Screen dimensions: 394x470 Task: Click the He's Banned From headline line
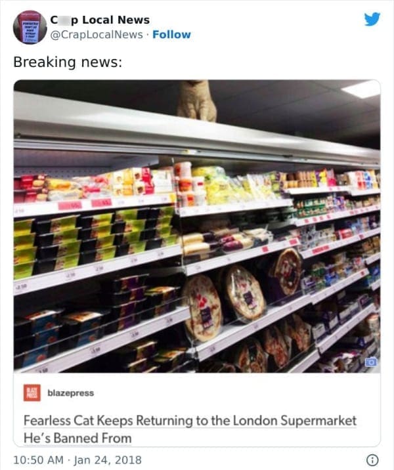pos(77,438)
